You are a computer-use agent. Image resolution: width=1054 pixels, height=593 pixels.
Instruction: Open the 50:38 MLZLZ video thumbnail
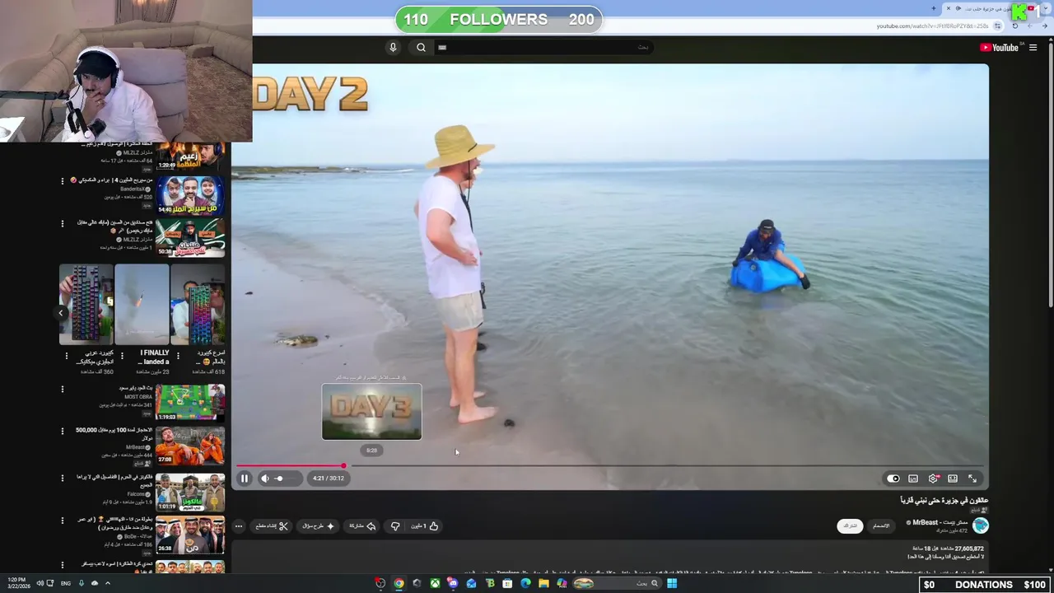click(190, 238)
